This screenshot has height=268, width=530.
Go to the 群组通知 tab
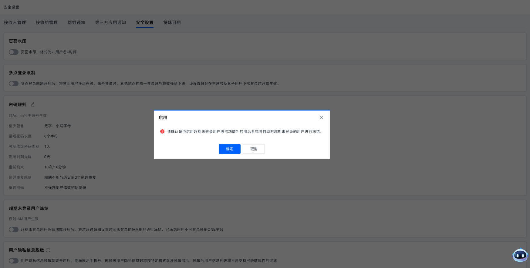[76, 22]
